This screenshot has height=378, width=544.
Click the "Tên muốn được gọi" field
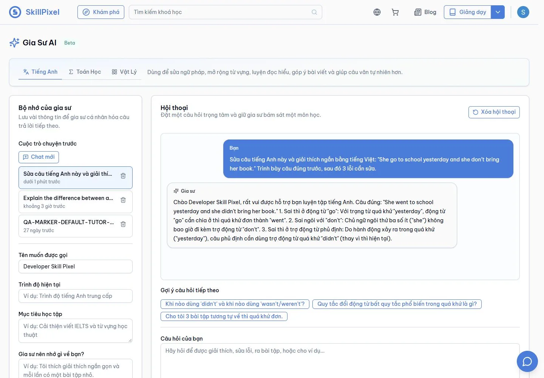pyautogui.click(x=76, y=266)
